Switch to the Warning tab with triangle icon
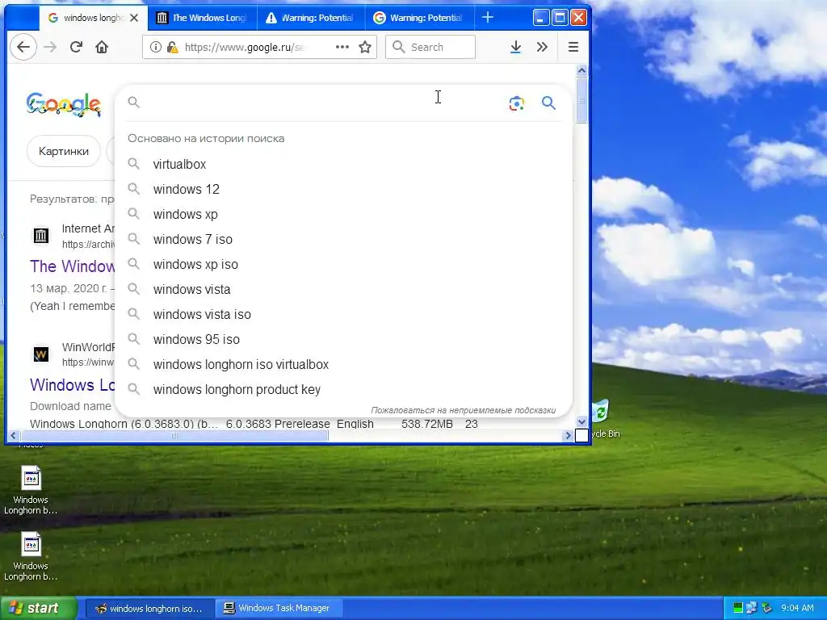The height and width of the screenshot is (620, 827). pyautogui.click(x=311, y=18)
